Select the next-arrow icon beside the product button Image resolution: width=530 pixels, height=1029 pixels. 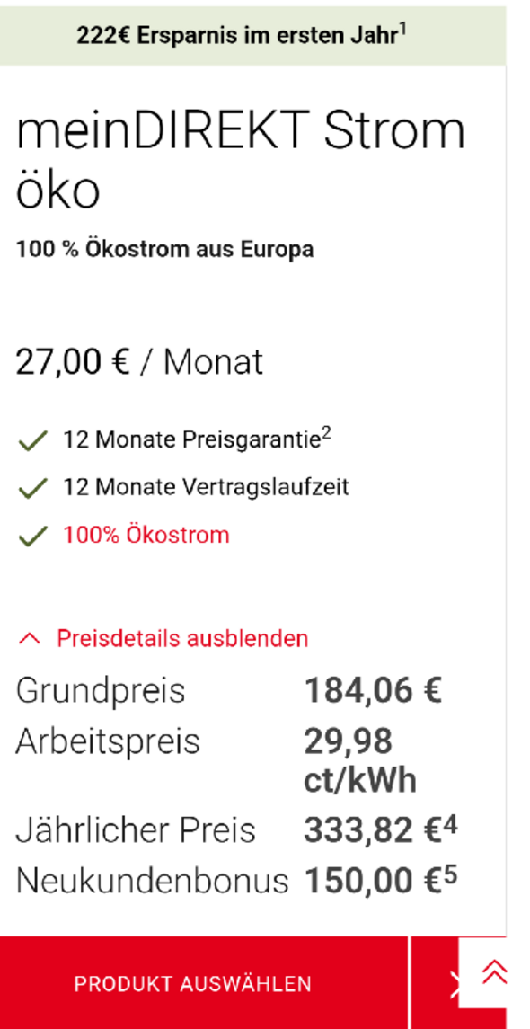pyautogui.click(x=454, y=982)
